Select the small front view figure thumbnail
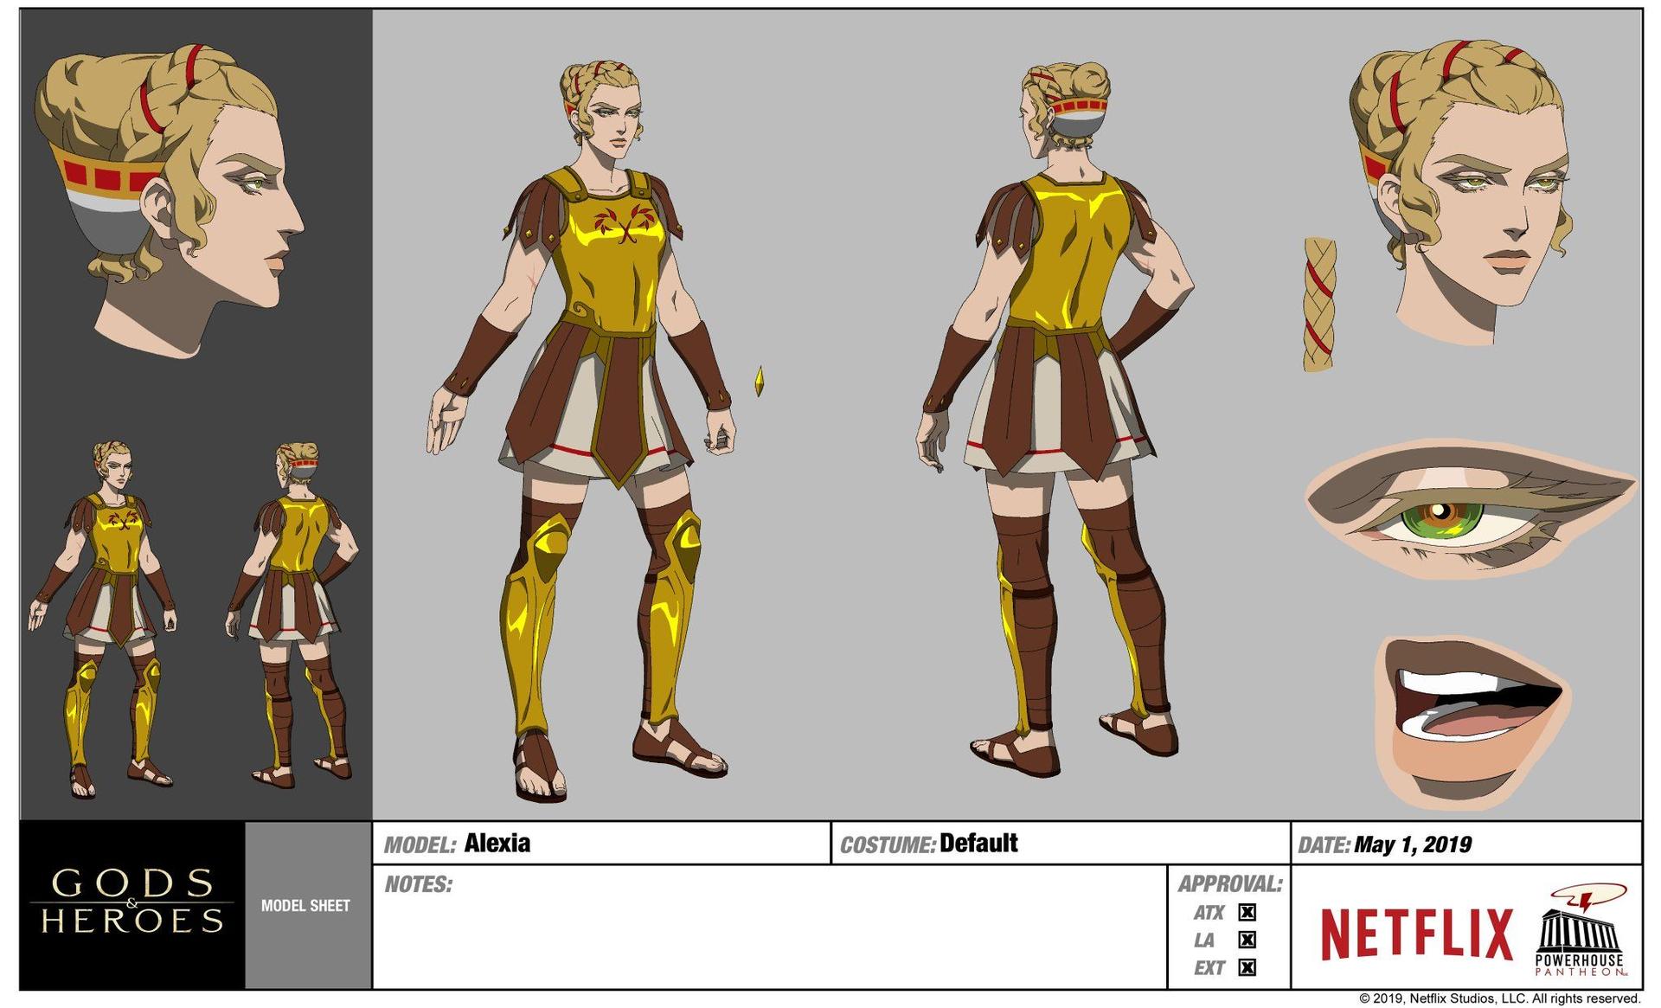The width and height of the screenshot is (1661, 1008). (104, 619)
